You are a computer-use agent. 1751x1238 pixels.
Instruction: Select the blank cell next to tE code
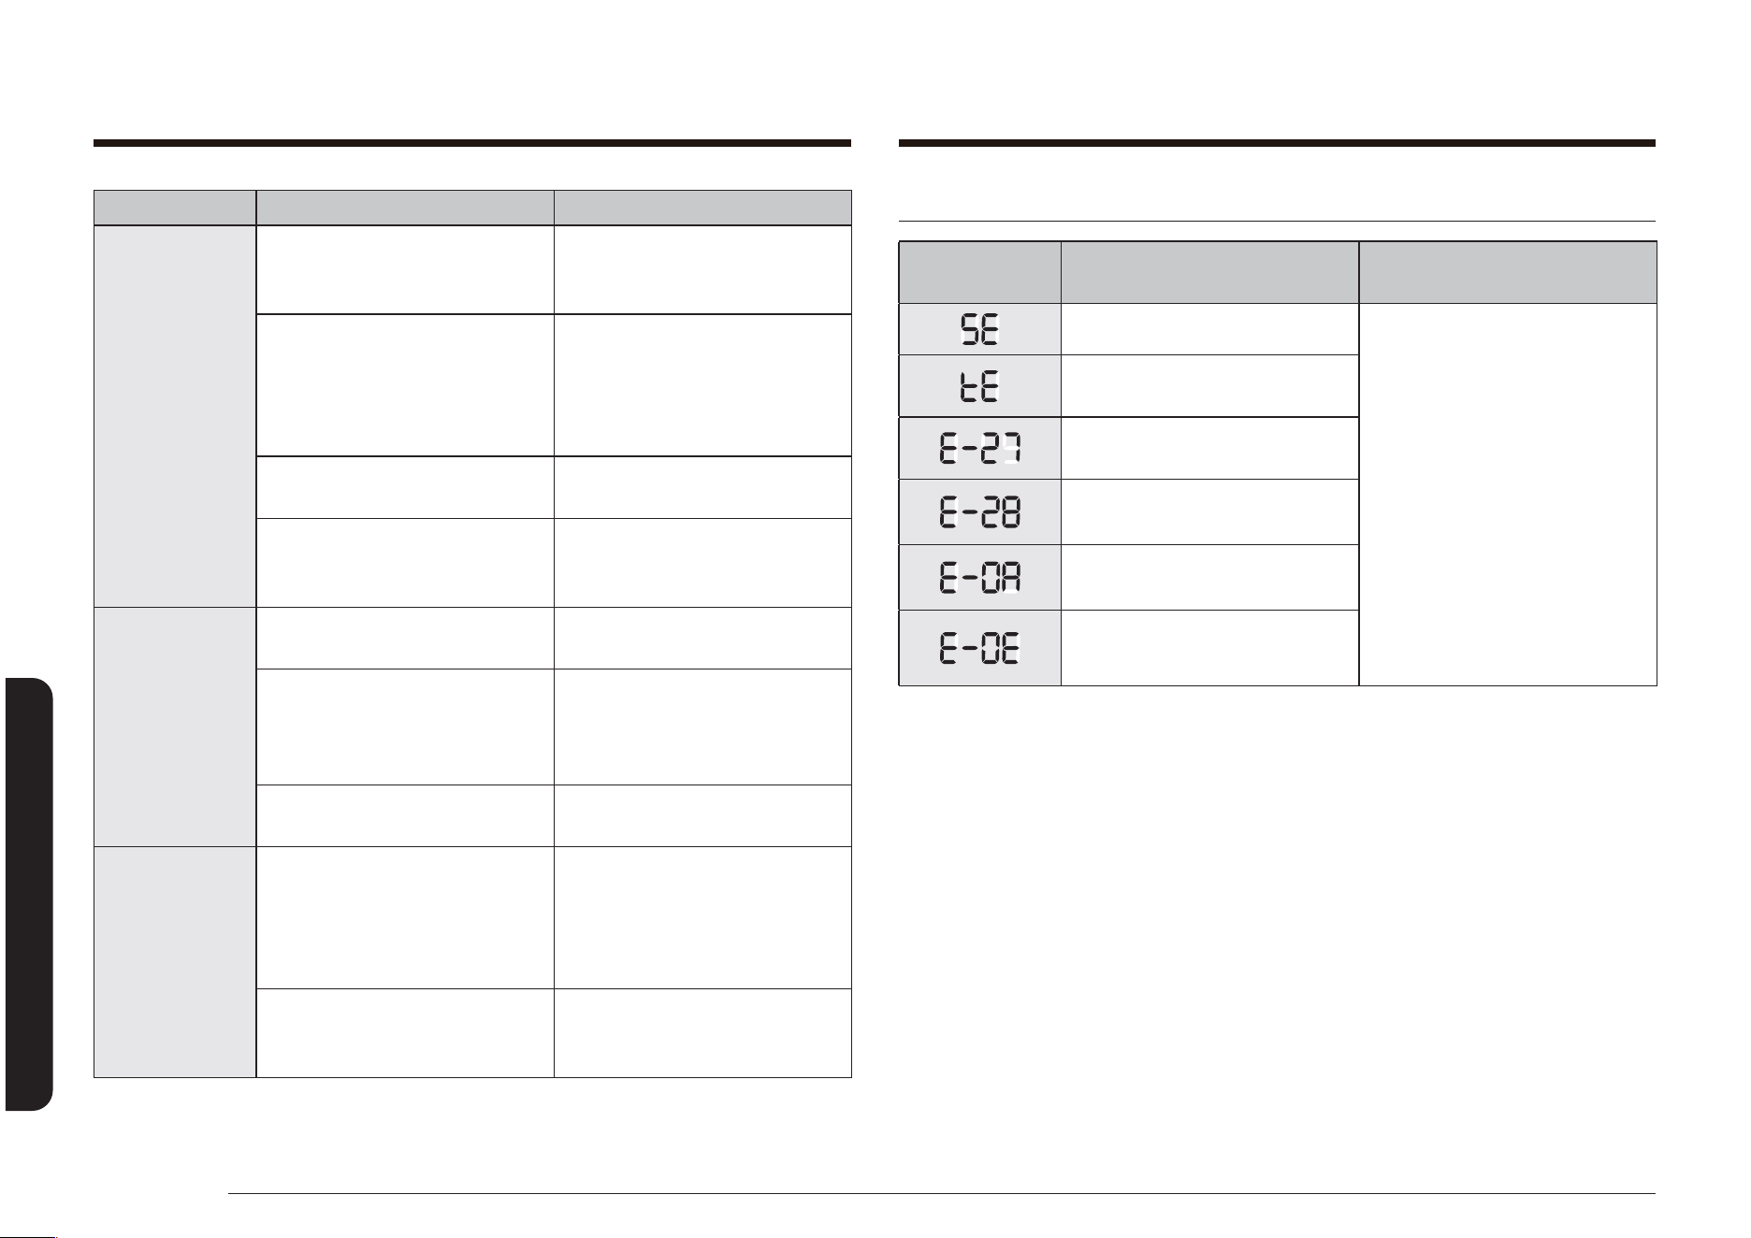(x=1209, y=385)
